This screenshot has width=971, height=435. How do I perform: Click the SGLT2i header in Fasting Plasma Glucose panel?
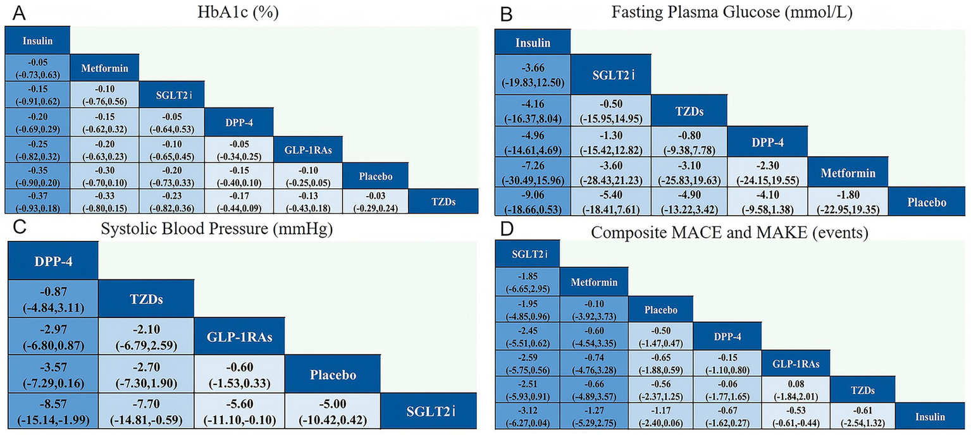point(611,75)
